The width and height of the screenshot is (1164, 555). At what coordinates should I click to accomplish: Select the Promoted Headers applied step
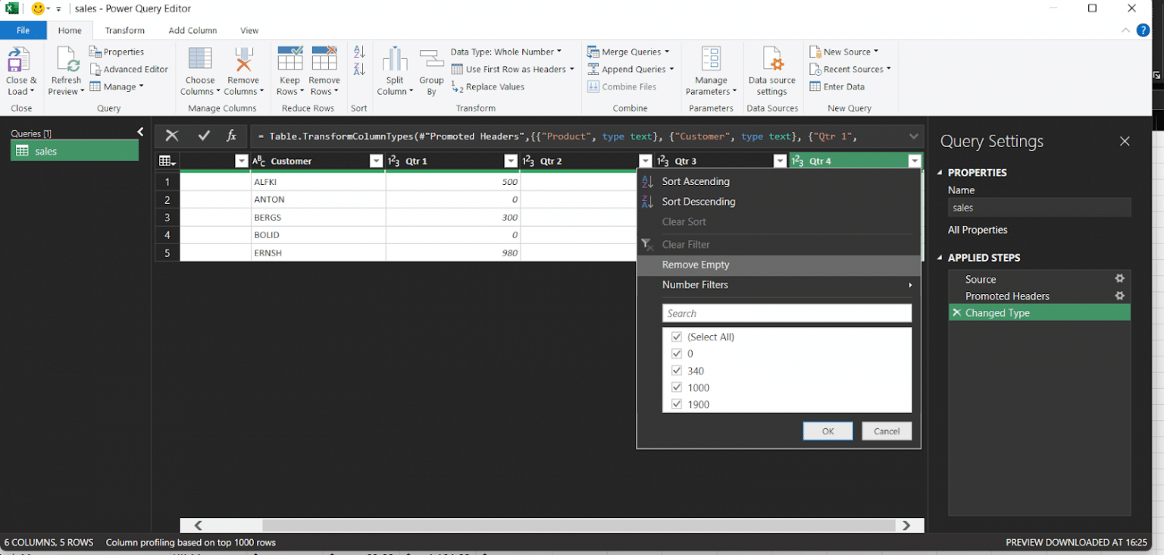pyautogui.click(x=1006, y=296)
